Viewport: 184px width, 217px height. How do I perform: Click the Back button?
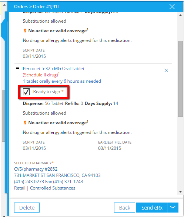124,208
